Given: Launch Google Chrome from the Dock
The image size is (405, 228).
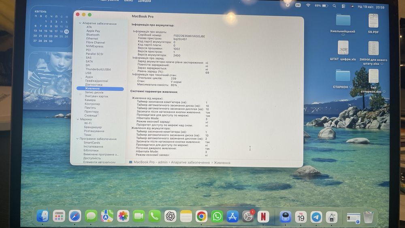Looking at the screenshot, I should [201, 216].
